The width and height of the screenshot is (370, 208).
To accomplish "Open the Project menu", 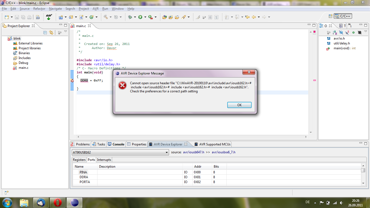I will (84, 9).
